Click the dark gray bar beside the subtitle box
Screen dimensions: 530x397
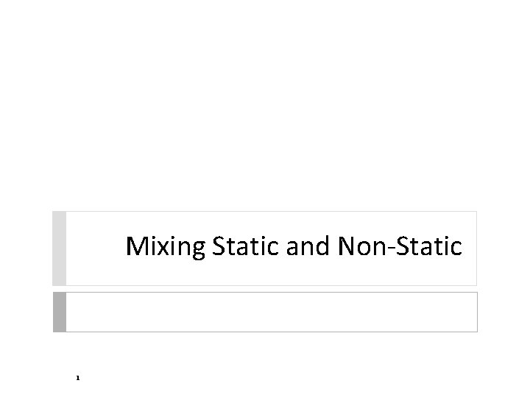[59, 312]
